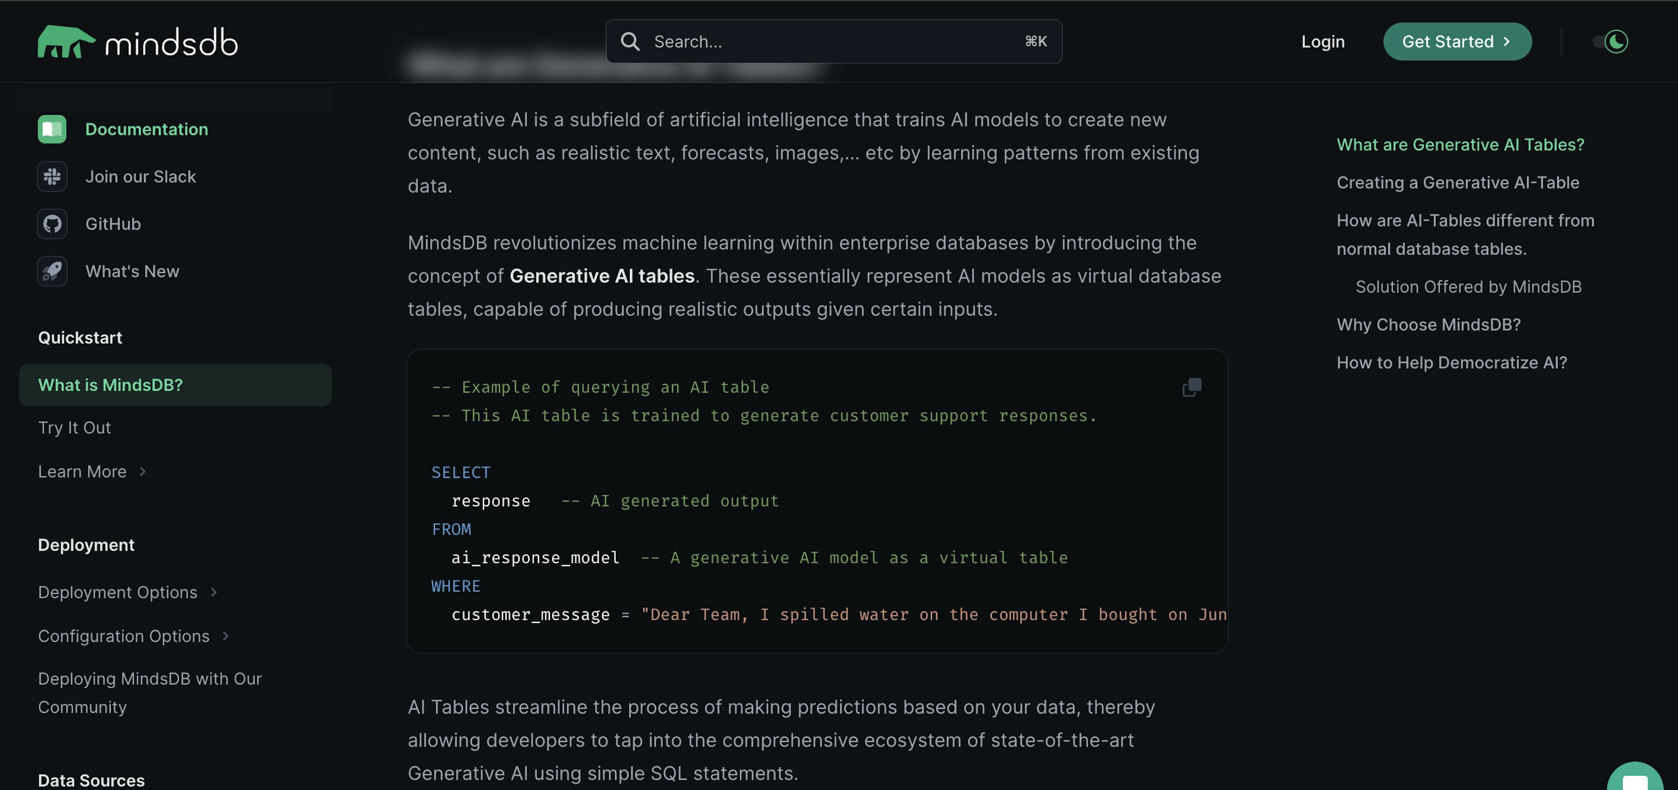Screen dimensions: 1678x790
Task: Copy the SQL code example
Action: pyautogui.click(x=1192, y=387)
